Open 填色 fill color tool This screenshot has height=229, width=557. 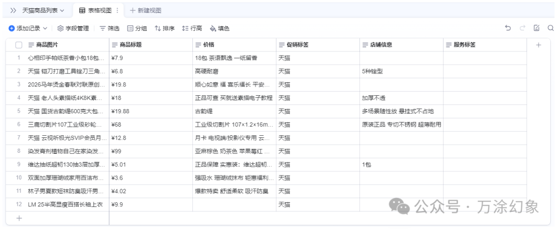pyautogui.click(x=220, y=28)
